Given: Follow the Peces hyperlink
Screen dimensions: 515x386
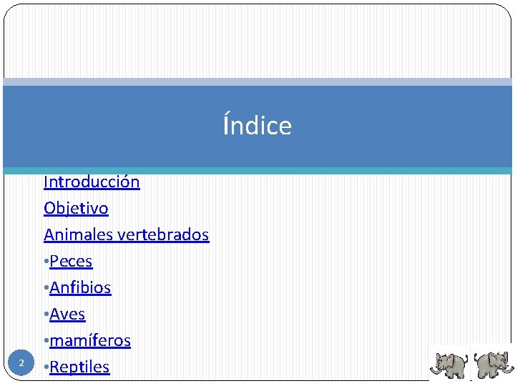Looking at the screenshot, I should tap(71, 261).
